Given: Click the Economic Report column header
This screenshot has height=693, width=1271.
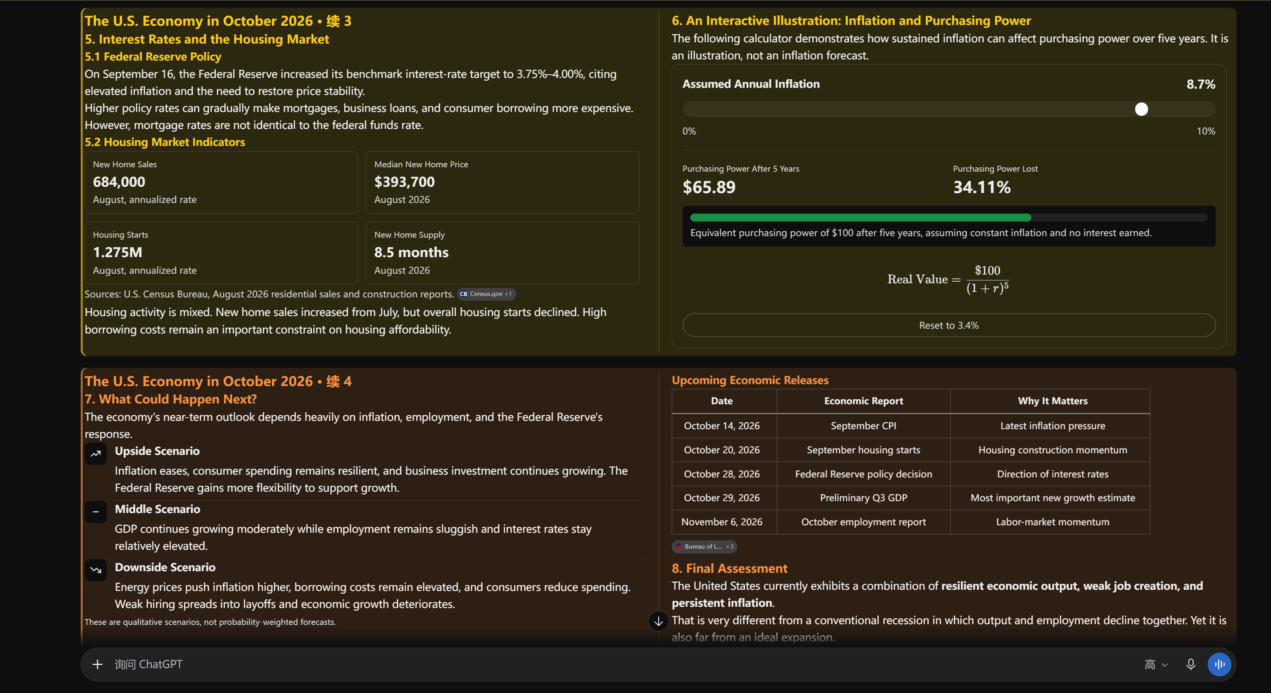Looking at the screenshot, I should click(864, 401).
